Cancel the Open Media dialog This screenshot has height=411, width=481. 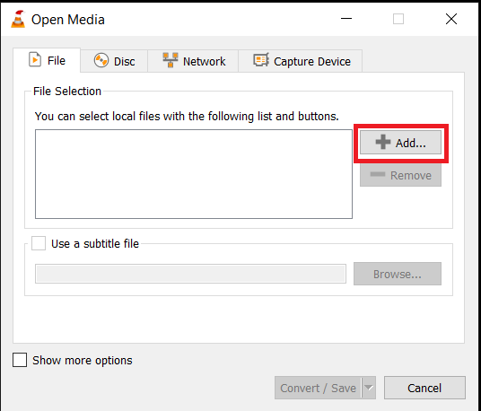coord(424,388)
